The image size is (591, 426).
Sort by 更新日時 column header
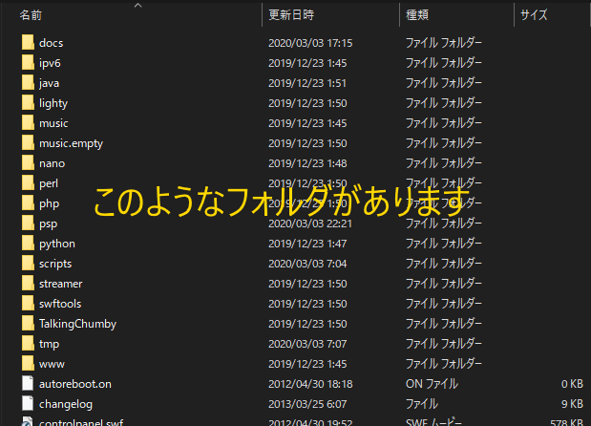click(291, 15)
